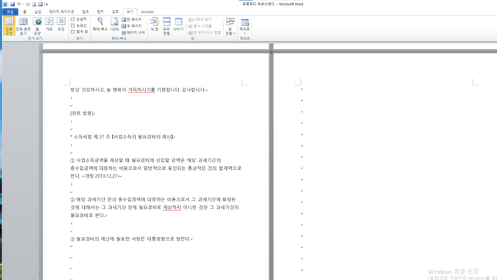The height and width of the screenshot is (280, 497).
Task: Switch to the Review (검토) tab
Action: [x=115, y=12]
